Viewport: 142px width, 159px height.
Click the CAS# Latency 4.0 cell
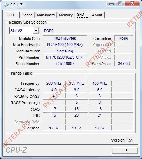coord(54,90)
